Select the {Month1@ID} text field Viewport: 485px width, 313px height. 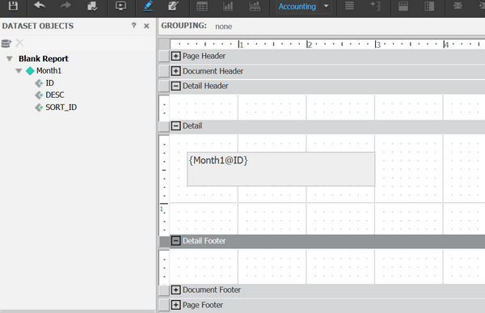[280, 169]
